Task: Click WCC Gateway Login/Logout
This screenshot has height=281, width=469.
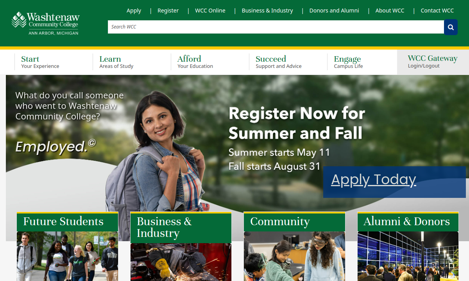Action: 433,62
